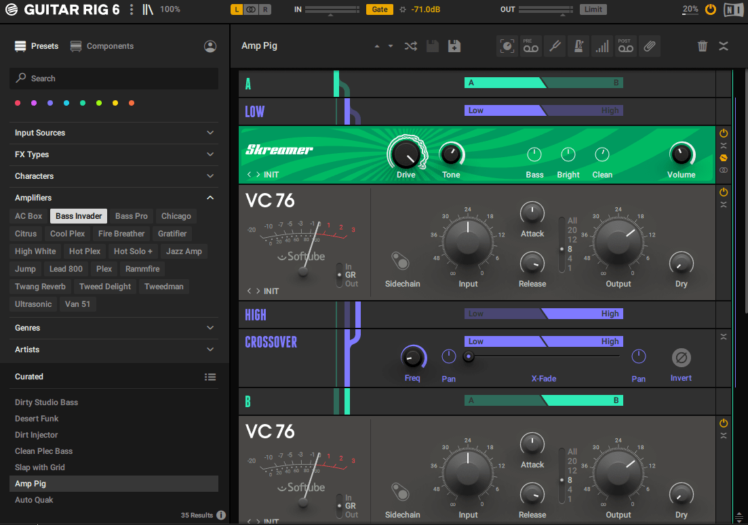Shuffle presets with the random icon
The image size is (748, 525).
(x=411, y=46)
